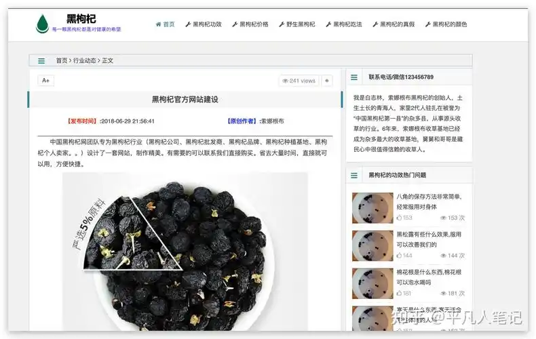The width and height of the screenshot is (536, 339).
Task: Click the article title 黑枸杞官方网站建设
Action: point(185,100)
